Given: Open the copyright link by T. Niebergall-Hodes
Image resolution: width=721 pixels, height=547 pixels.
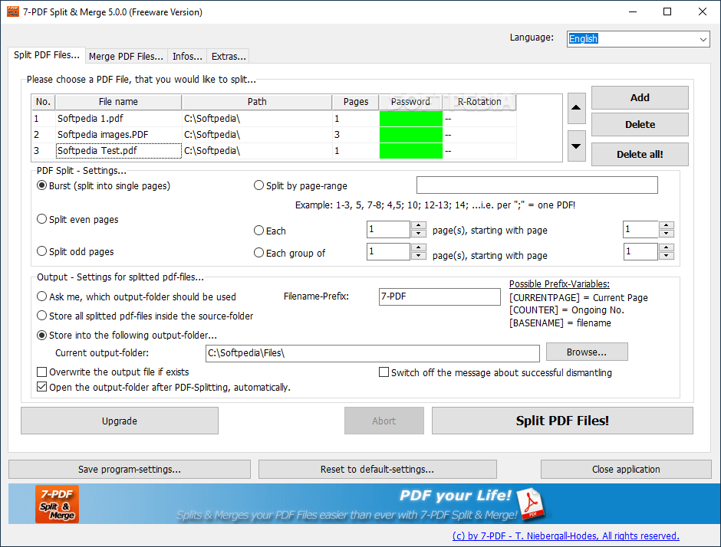Looking at the screenshot, I should tap(565, 536).
